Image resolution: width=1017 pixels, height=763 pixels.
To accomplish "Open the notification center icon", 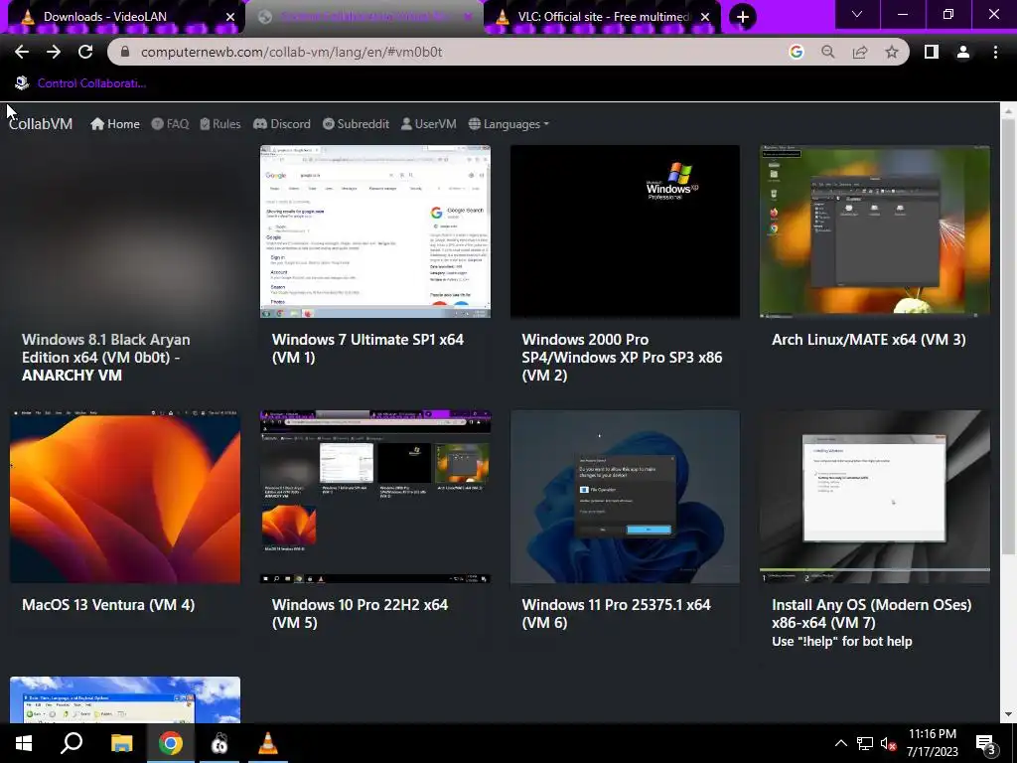I will (986, 744).
